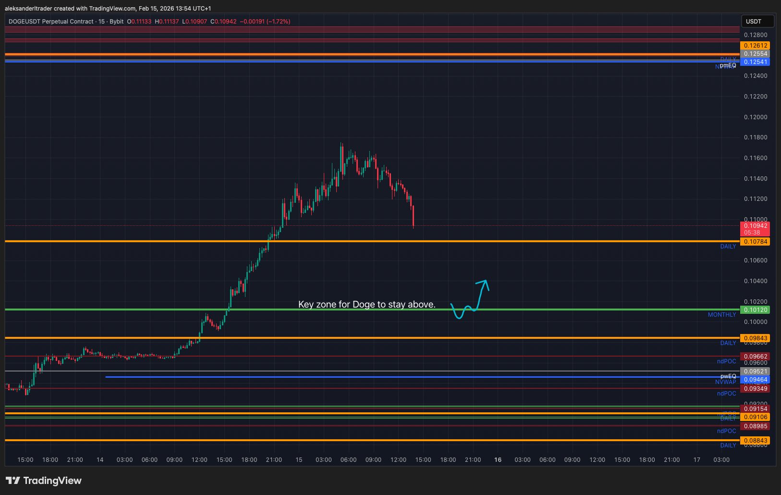The height and width of the screenshot is (495, 781).
Task: Click the gray 0.12554 price label
Action: click(755, 54)
